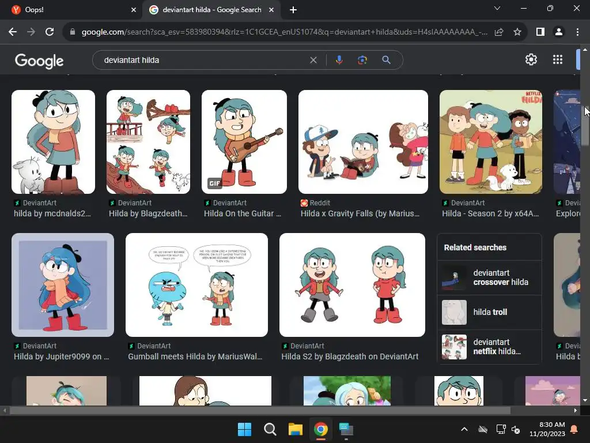Open Hilda x Gravity Falls Reddit image
Screen dimensions: 590x443
point(363,142)
